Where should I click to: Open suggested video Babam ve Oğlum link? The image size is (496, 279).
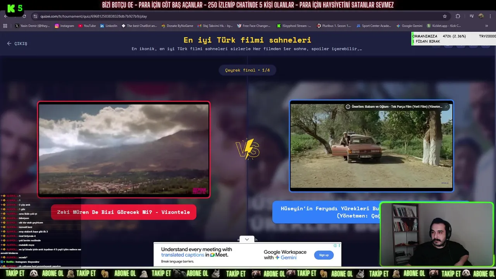click(x=397, y=107)
